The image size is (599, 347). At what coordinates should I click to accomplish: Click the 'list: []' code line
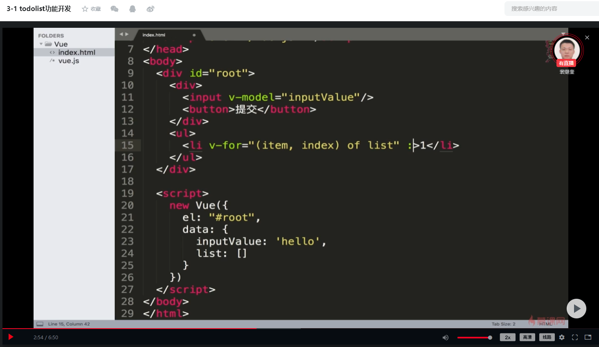(221, 253)
